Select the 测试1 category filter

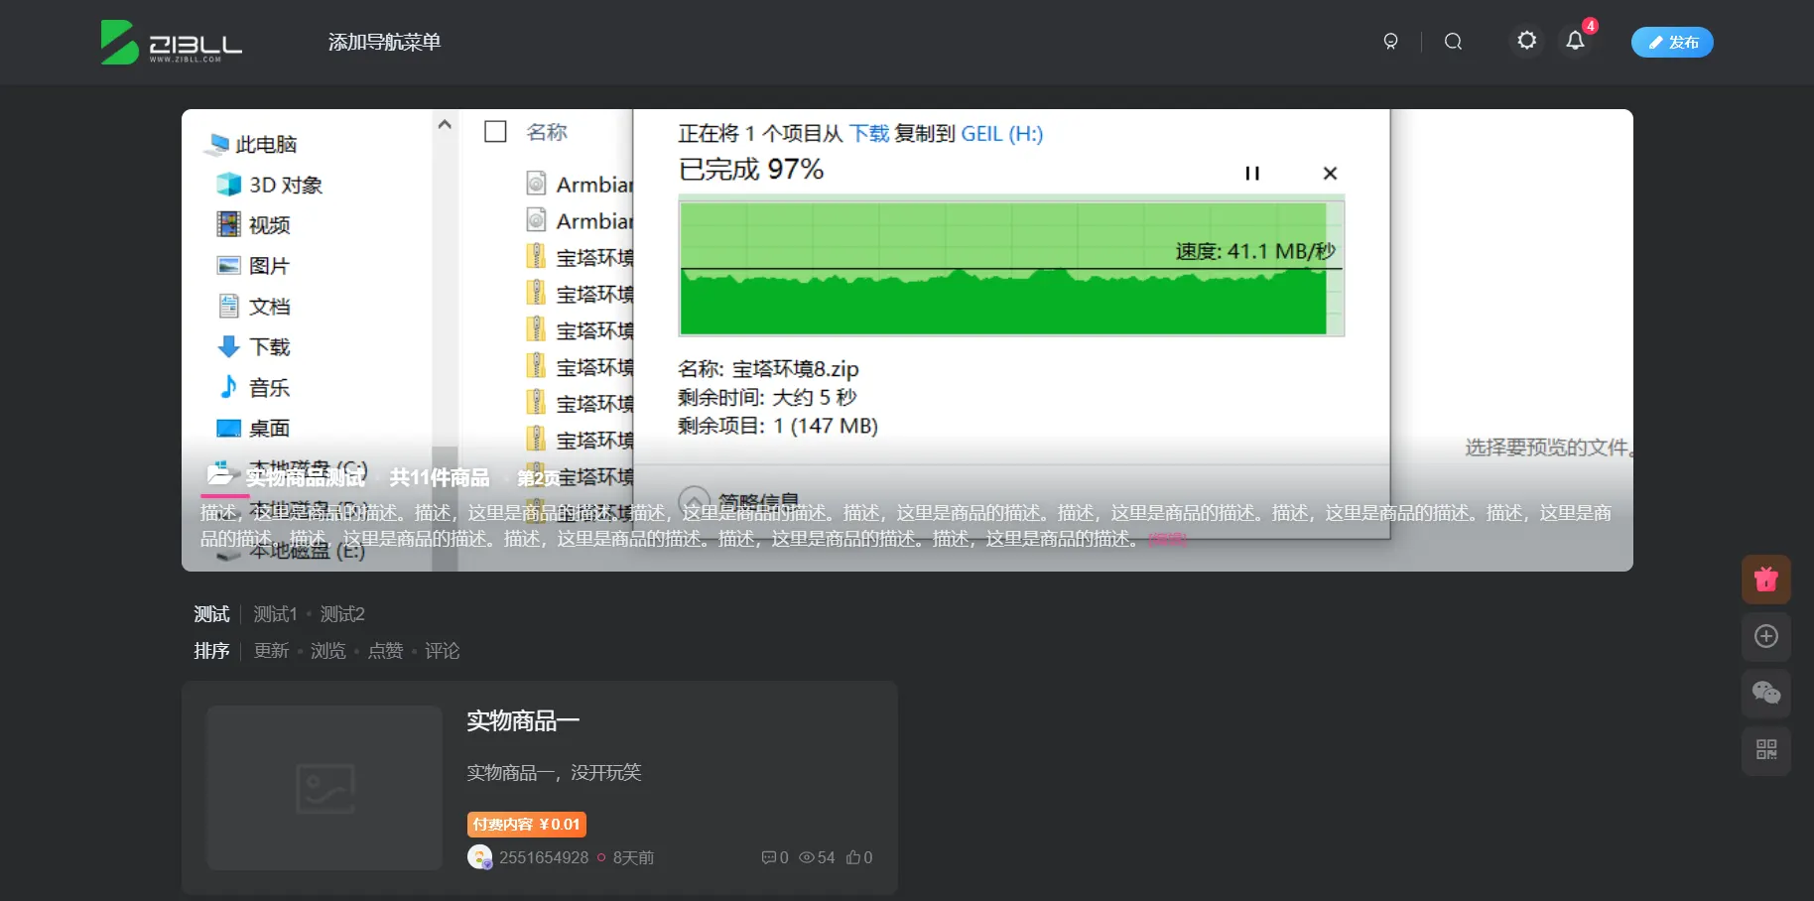275,614
